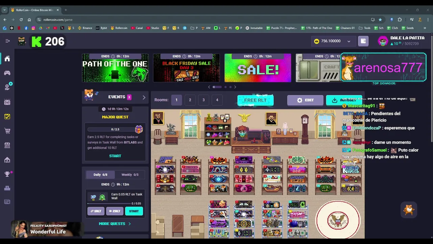Open the rainbow SALE! banner

pyautogui.click(x=258, y=68)
